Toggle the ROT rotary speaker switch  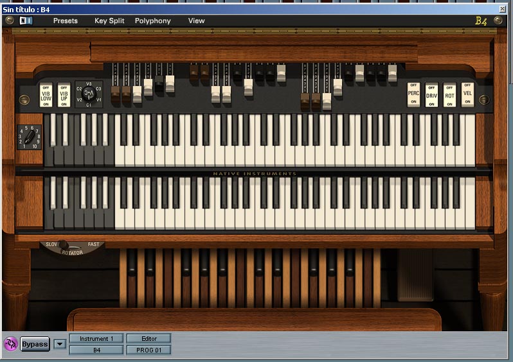tap(449, 94)
